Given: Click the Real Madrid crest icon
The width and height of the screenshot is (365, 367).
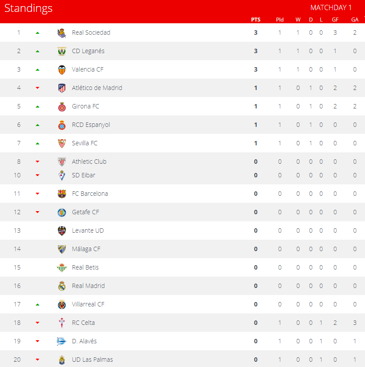Looking at the screenshot, I should click(x=62, y=286).
